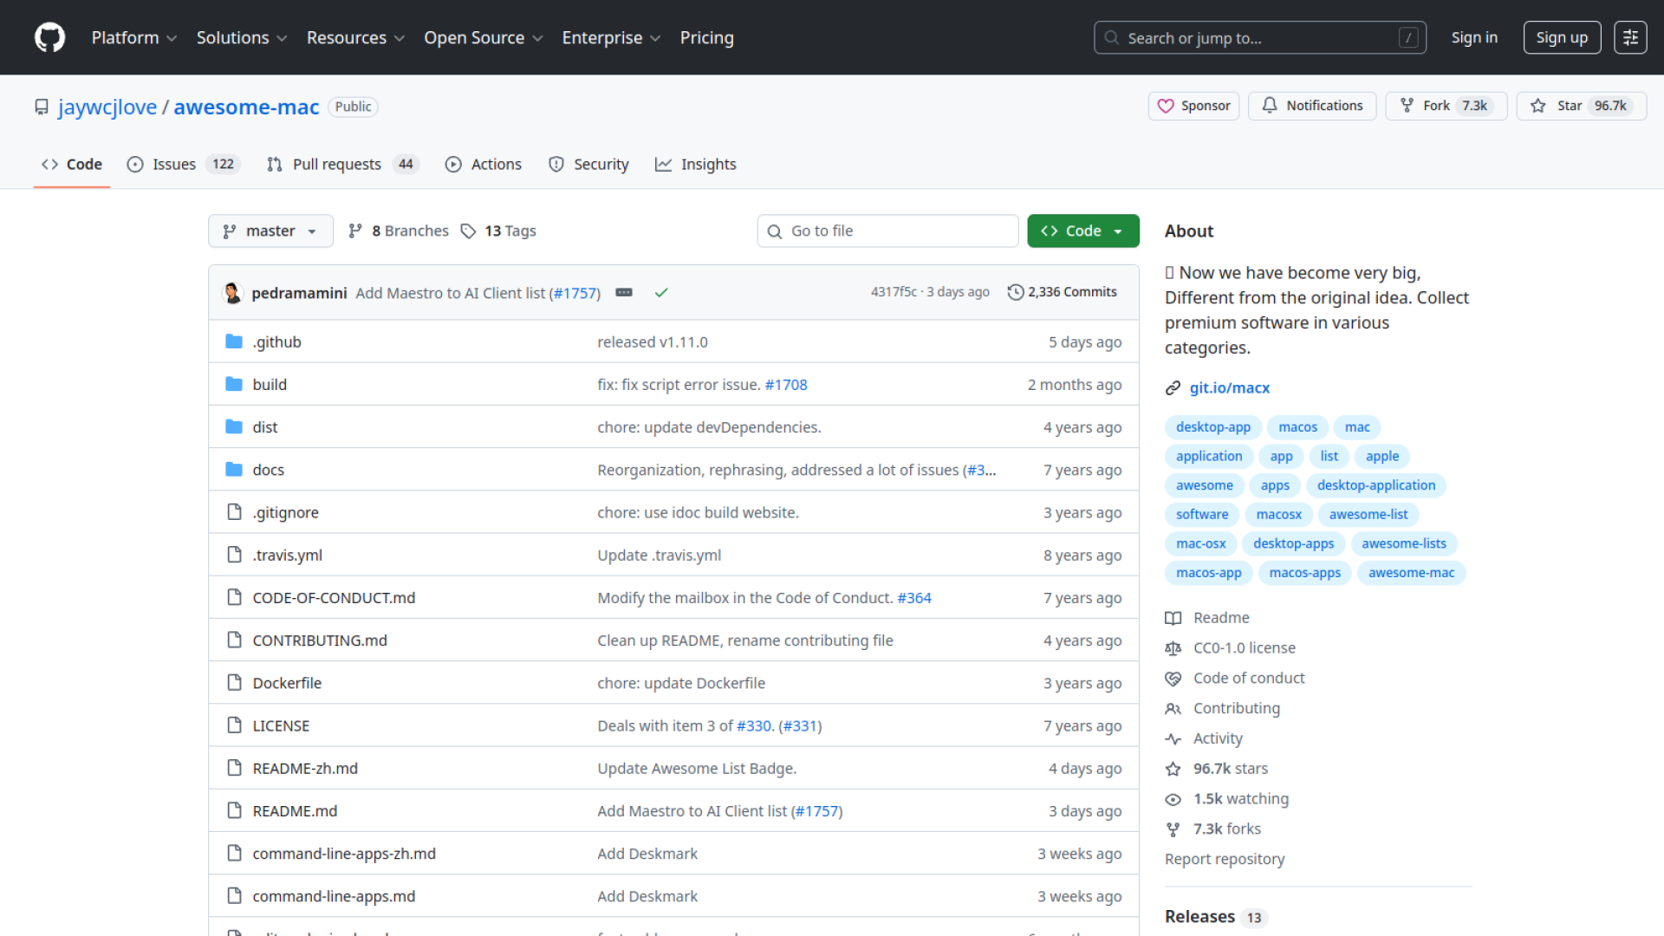
Task: Click the license scale icon
Action: point(1173,648)
